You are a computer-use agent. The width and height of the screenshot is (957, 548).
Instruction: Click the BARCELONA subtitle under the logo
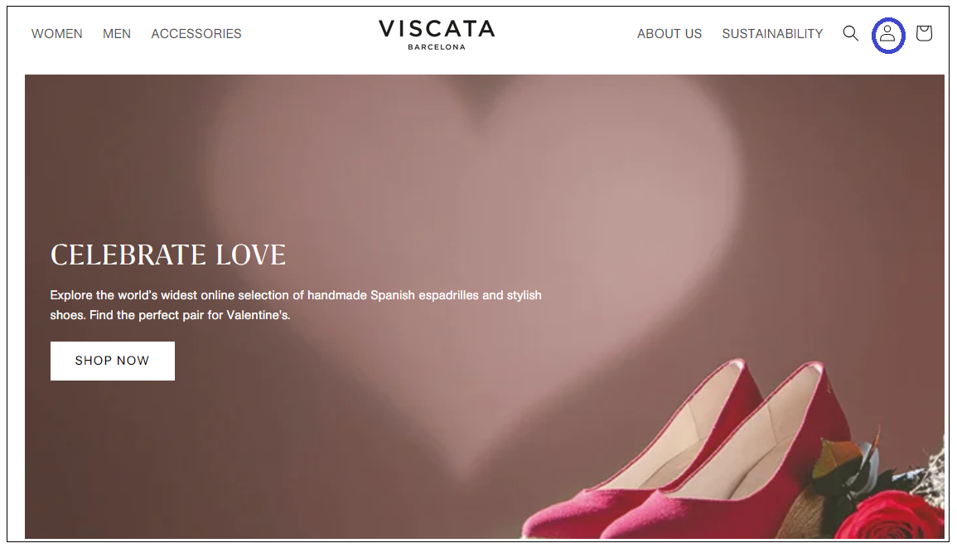[437, 47]
